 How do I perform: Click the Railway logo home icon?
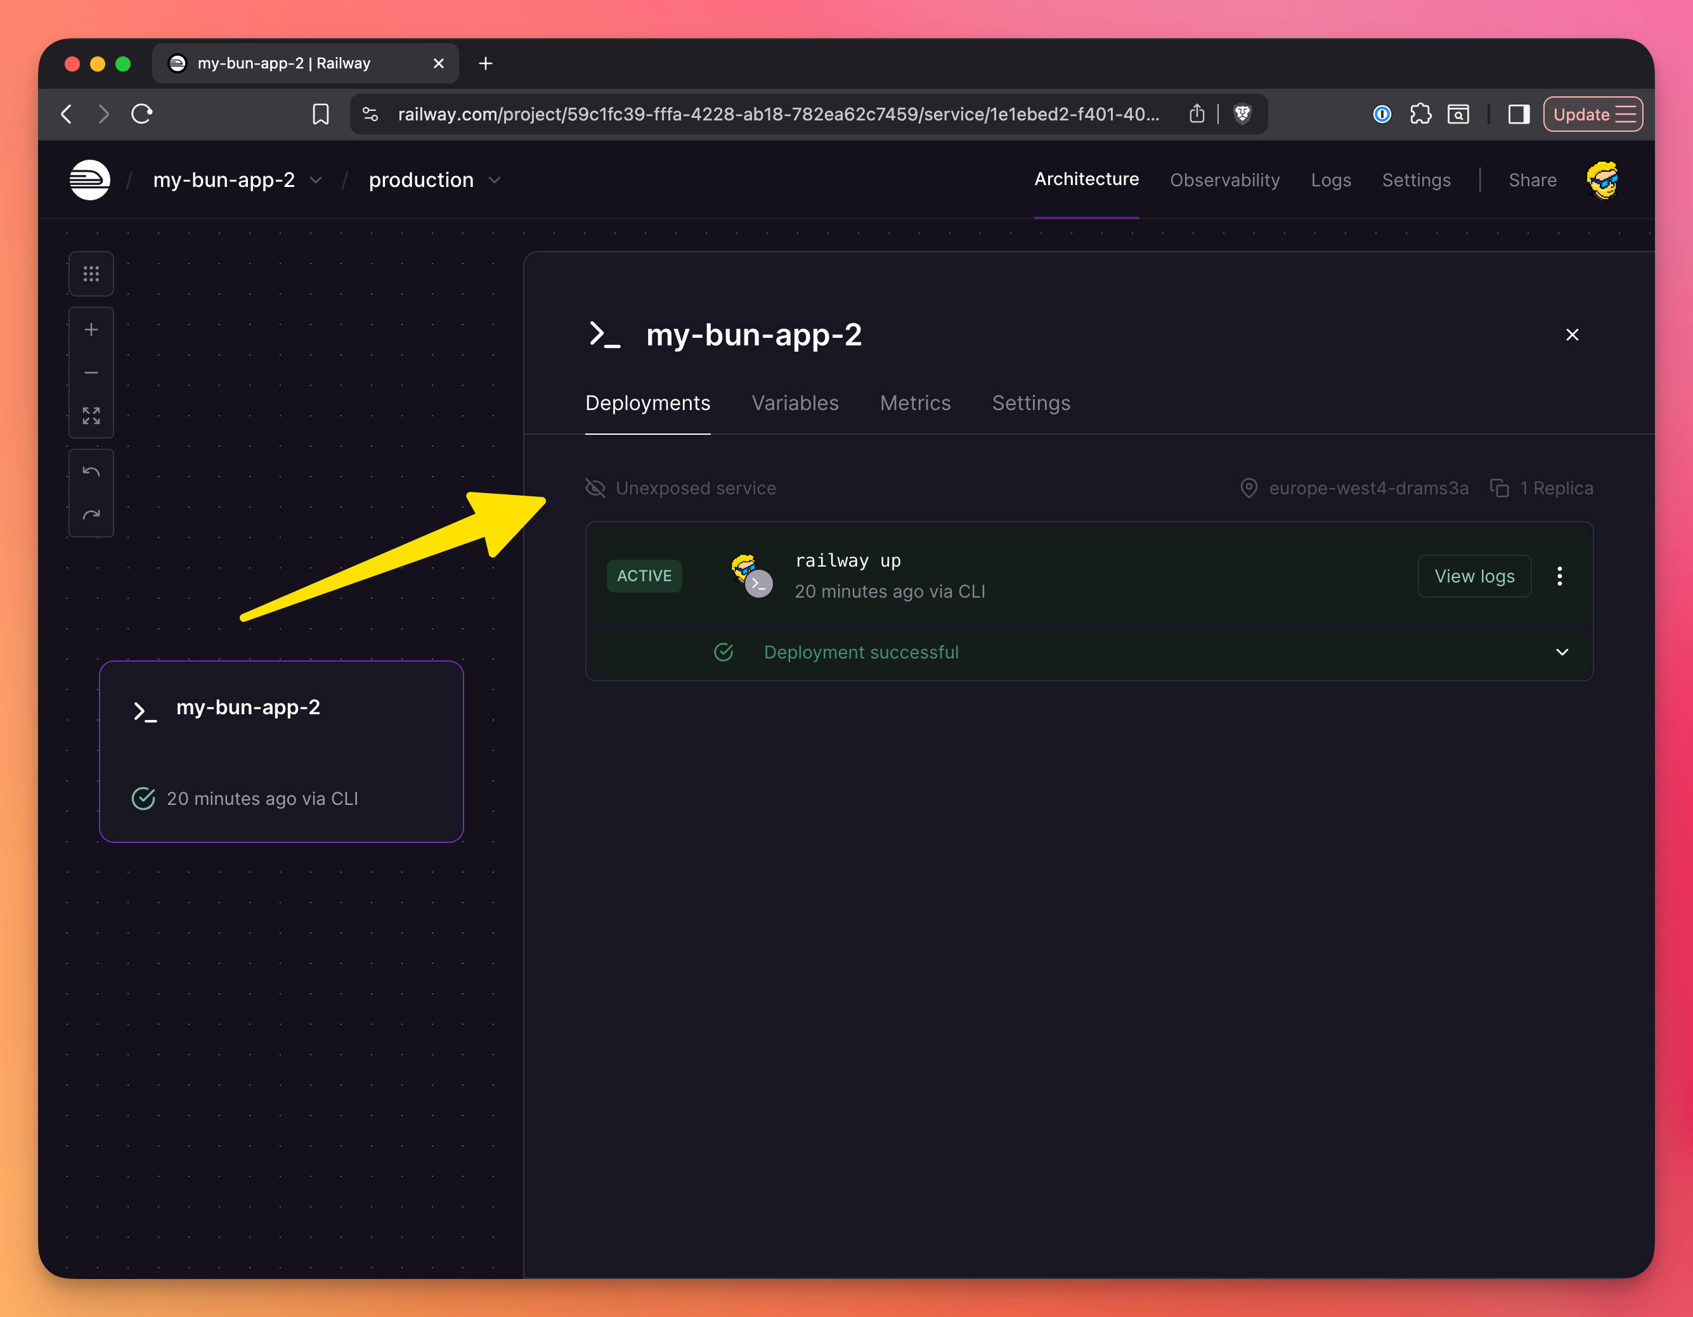click(x=89, y=180)
